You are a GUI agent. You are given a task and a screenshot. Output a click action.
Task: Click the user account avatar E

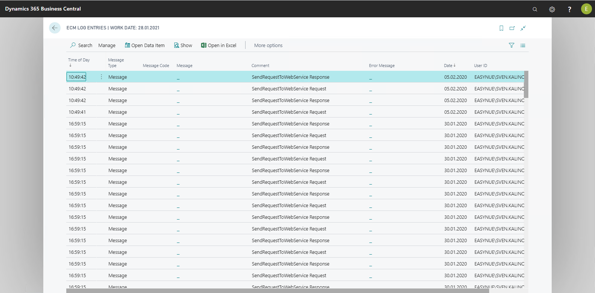586,9
